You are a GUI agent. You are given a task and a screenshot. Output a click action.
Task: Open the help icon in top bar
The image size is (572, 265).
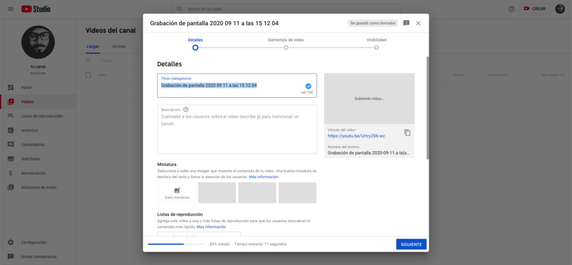pos(511,9)
